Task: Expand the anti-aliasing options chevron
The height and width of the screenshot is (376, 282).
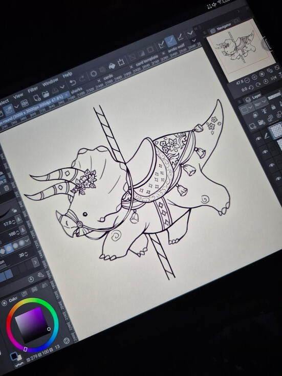Action: pos(27,240)
